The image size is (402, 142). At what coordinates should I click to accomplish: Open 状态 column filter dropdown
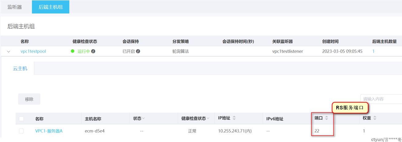click(143, 118)
